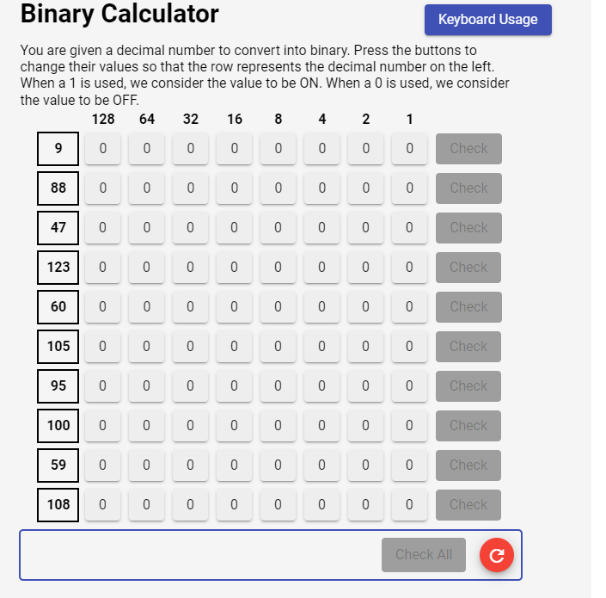Toggle the 32 bit for number 108
The width and height of the screenshot is (606, 598).
click(190, 505)
